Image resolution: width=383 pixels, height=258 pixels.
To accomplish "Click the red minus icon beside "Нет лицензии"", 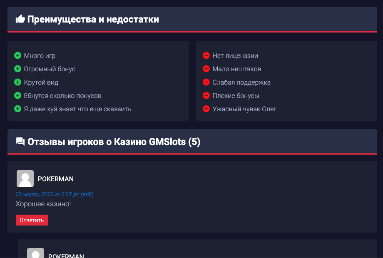I will click(x=206, y=55).
